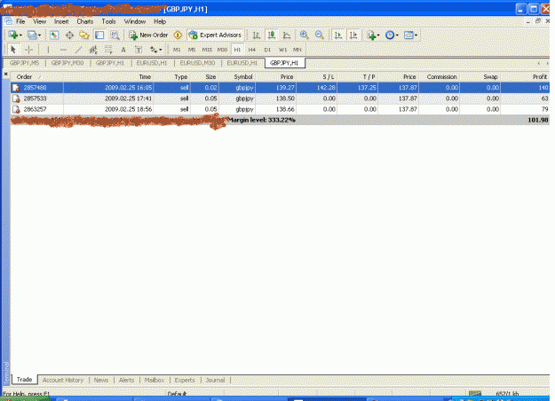
Task: Close the Terminal panel with x
Action: point(5,74)
